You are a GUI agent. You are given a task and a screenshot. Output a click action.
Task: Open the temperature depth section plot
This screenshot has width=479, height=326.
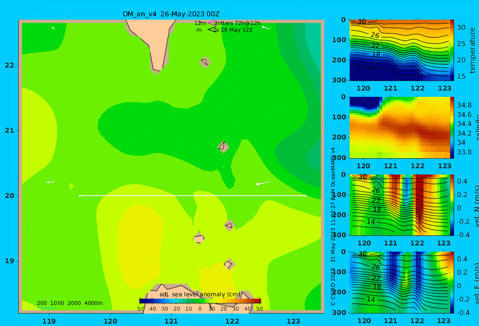pyautogui.click(x=399, y=50)
